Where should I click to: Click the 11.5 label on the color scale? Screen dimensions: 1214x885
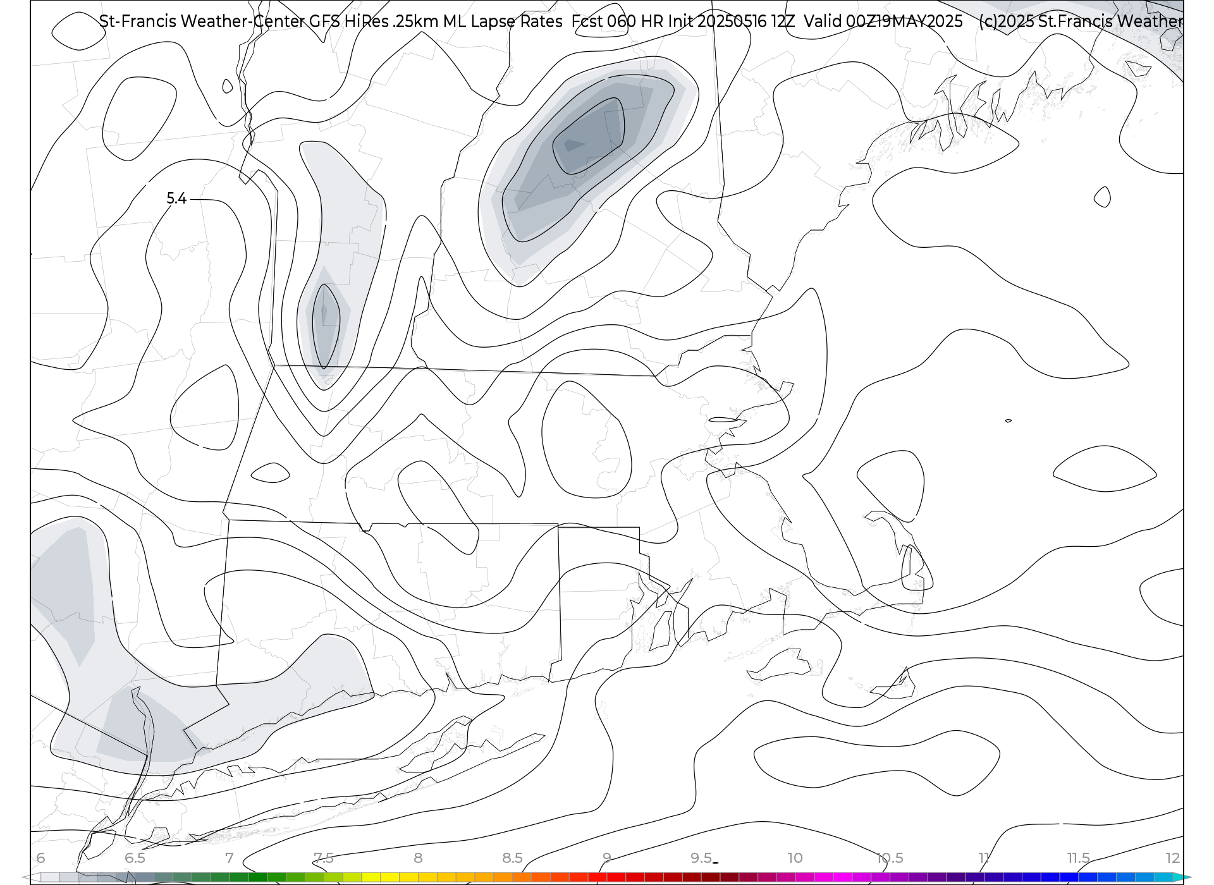(x=1078, y=858)
